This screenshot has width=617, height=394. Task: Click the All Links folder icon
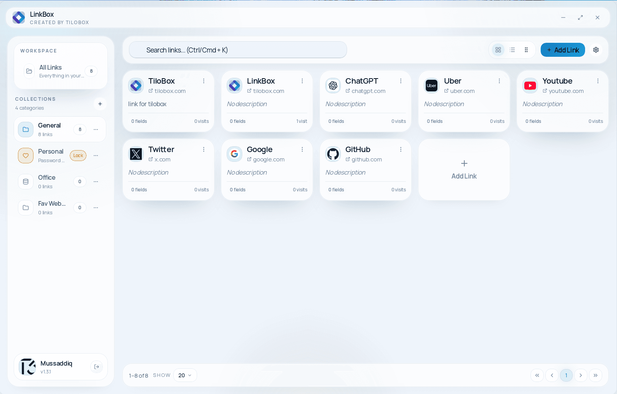click(x=29, y=71)
